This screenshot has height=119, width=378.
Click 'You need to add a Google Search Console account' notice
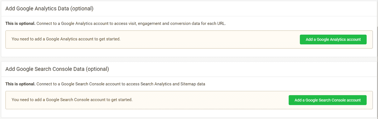coord(72,100)
